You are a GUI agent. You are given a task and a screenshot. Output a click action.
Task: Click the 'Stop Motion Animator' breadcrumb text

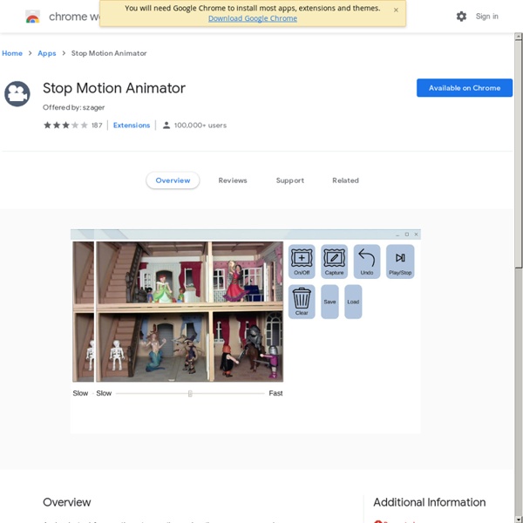(x=109, y=53)
